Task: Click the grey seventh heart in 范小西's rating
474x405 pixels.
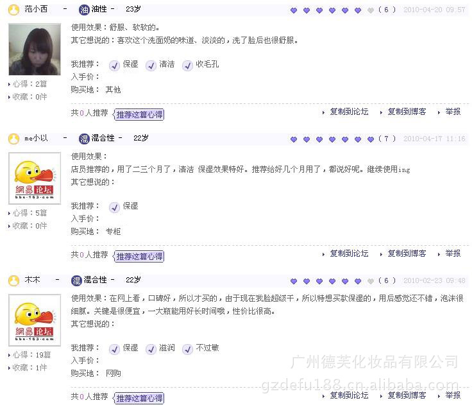Action: (371, 10)
